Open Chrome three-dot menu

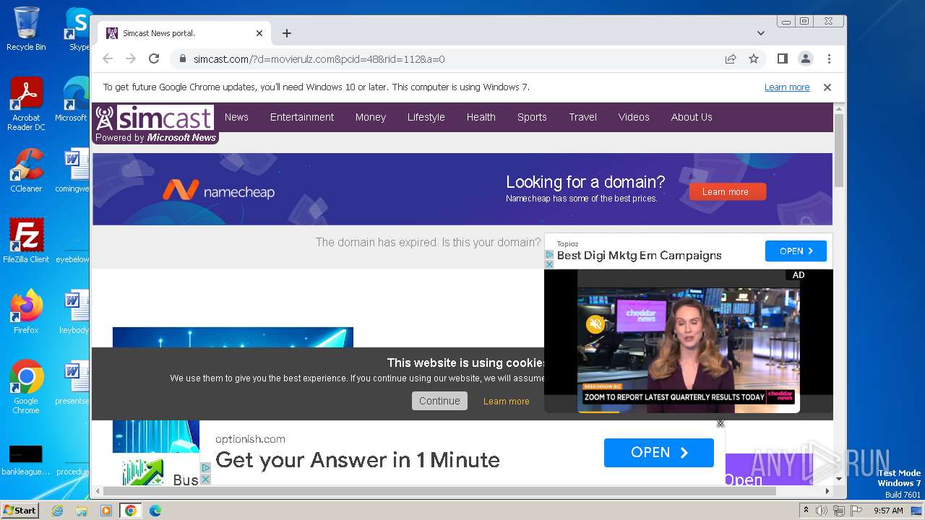pyautogui.click(x=829, y=58)
